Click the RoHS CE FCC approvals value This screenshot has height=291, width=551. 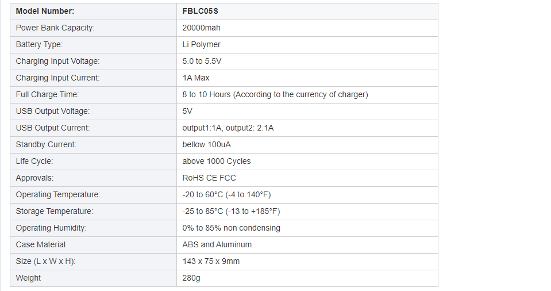209,178
